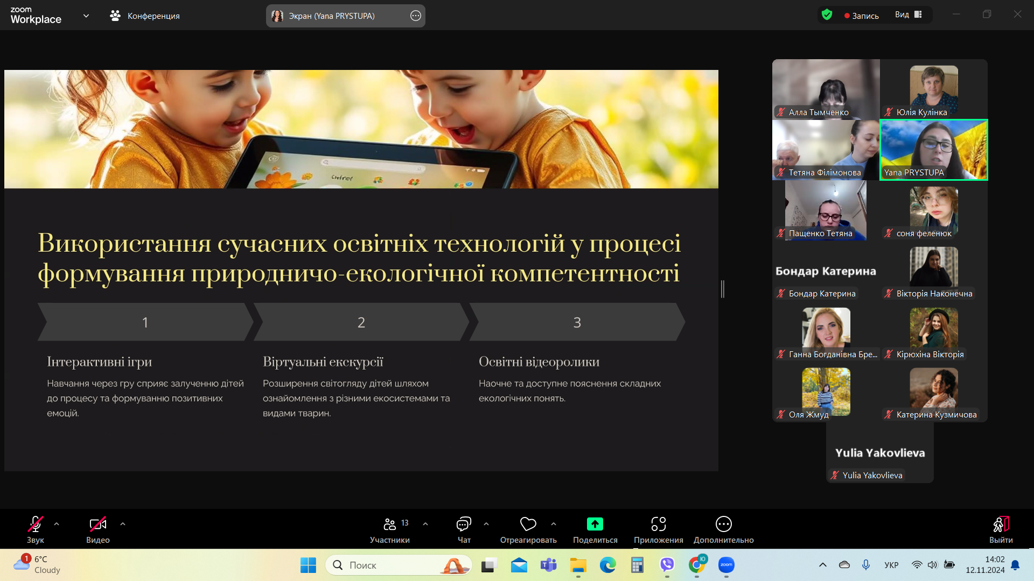The width and height of the screenshot is (1034, 581).
Task: Expand video options arrow next to Видео
Action: (x=123, y=524)
